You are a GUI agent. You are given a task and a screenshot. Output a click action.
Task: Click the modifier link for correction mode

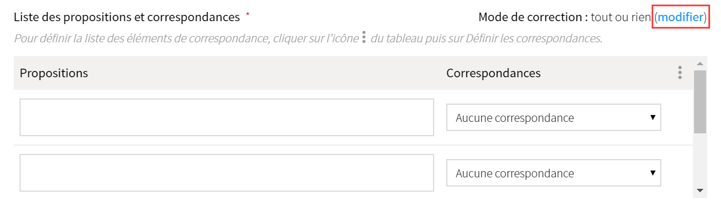click(680, 17)
